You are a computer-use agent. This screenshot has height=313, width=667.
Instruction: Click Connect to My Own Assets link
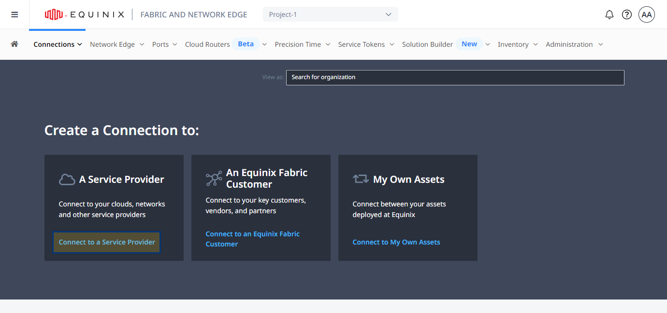[x=396, y=242]
